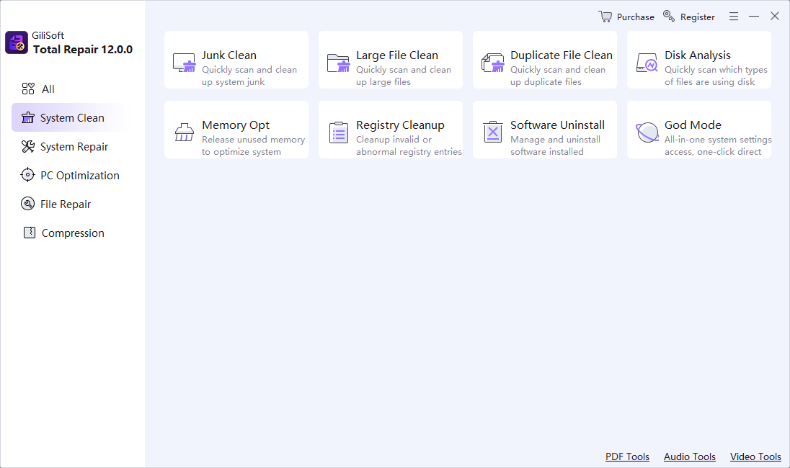The image size is (790, 468).
Task: Open the Audio Tools link
Action: (x=690, y=456)
